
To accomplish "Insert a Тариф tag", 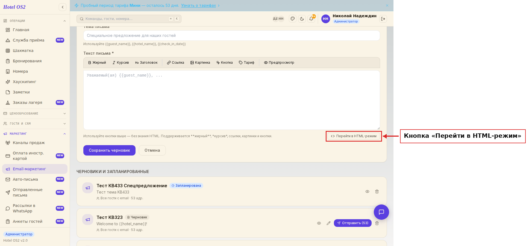I will pyautogui.click(x=246, y=63).
